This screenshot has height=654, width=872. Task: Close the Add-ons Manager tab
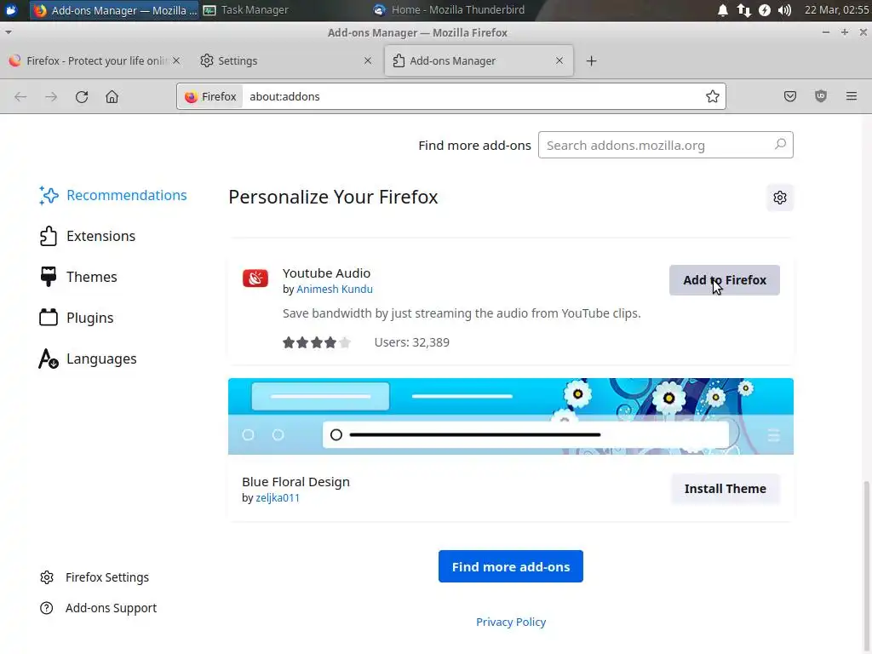(x=559, y=61)
